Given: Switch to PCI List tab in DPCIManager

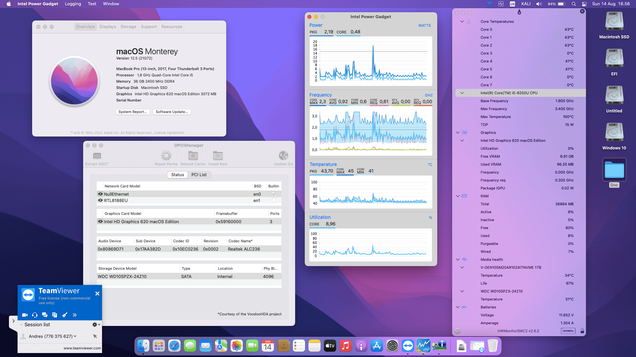Looking at the screenshot, I should 199,175.
